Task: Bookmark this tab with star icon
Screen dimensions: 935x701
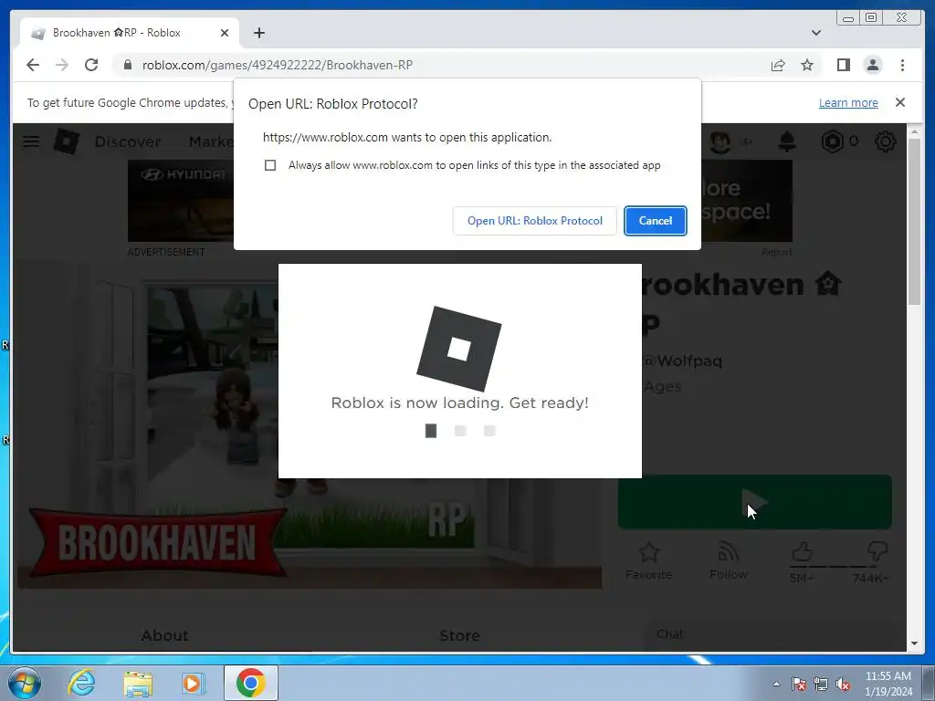Action: click(x=807, y=65)
